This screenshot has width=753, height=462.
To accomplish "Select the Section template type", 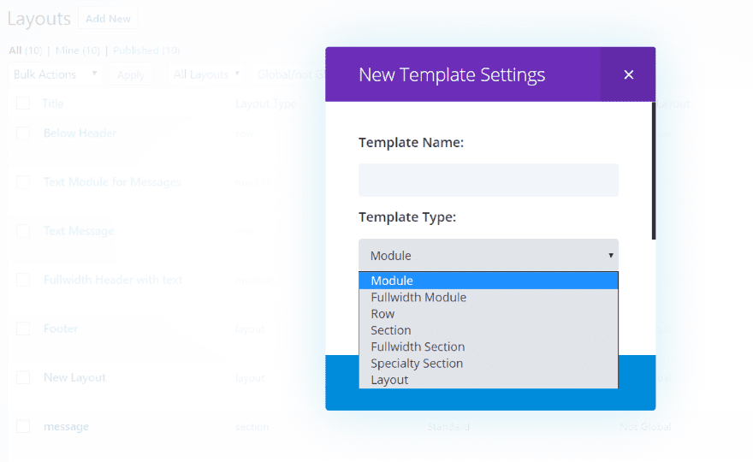I will coord(488,330).
